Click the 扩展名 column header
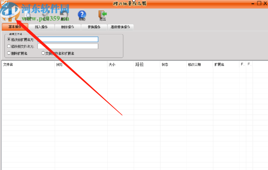The height and width of the screenshot is (170, 268). pyautogui.click(x=226, y=64)
